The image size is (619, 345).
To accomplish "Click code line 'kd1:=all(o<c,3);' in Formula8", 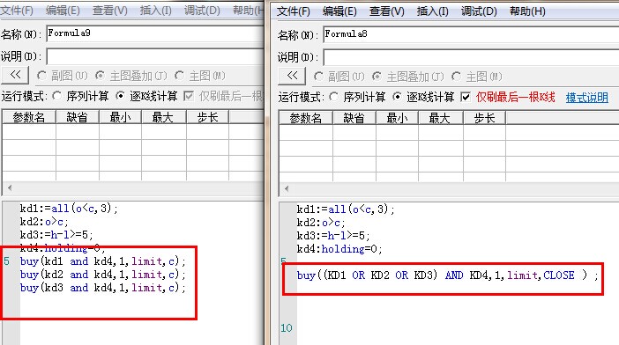I will tap(346, 209).
